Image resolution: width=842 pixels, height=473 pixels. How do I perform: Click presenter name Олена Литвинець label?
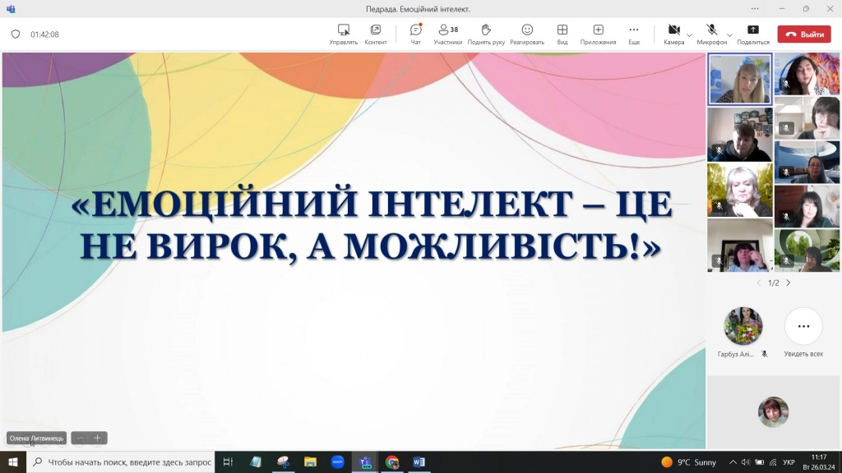click(36, 439)
